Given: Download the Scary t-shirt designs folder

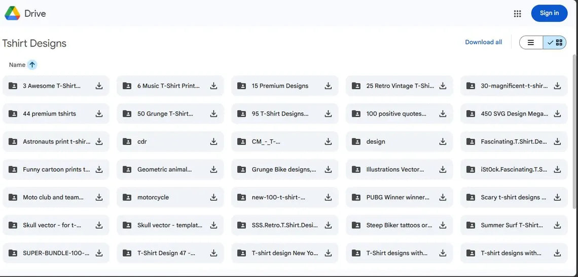Looking at the screenshot, I should tap(557, 197).
